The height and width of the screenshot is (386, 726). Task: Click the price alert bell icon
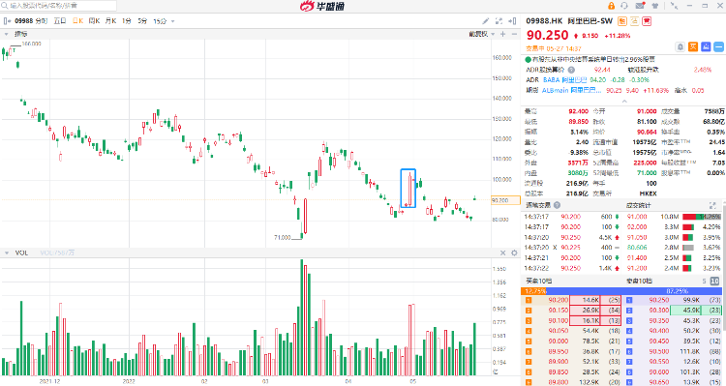tap(681, 46)
